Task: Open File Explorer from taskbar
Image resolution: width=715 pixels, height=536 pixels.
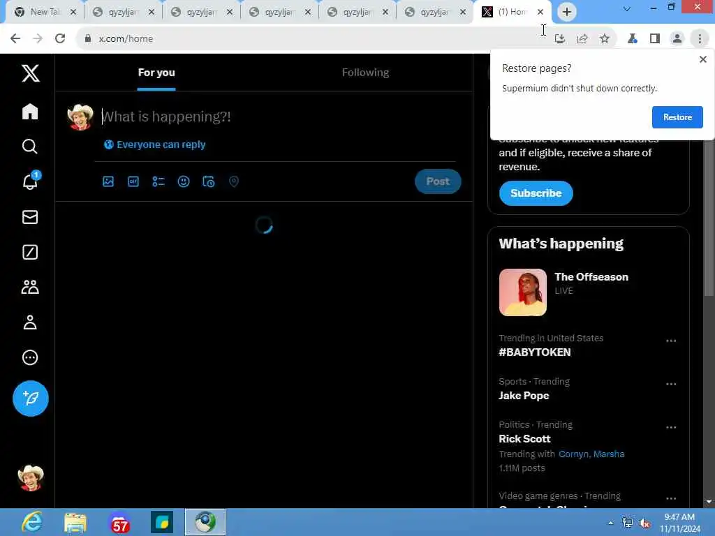Action: point(75,523)
